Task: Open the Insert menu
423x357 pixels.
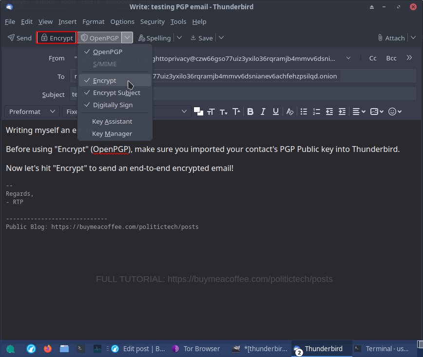Action: coord(67,21)
